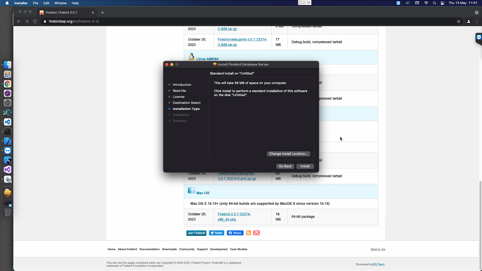Click the RSS feed icon
This screenshot has width=482, height=271.
click(x=249, y=233)
